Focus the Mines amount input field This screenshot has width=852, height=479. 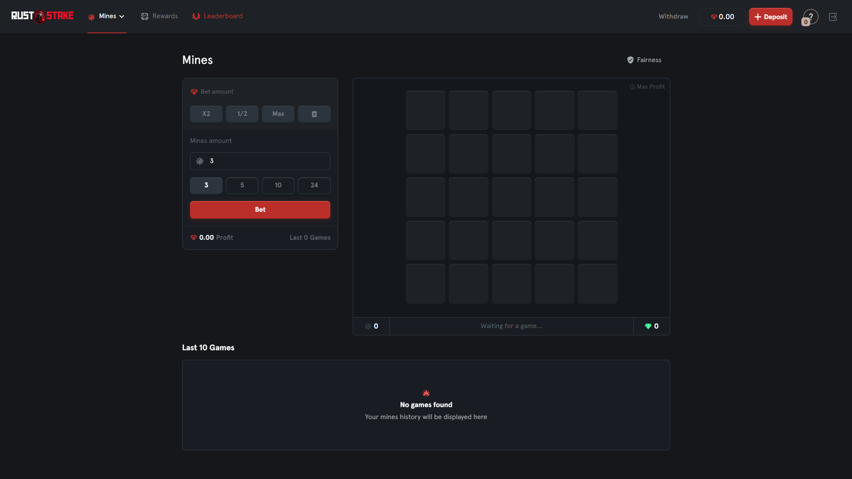pos(260,161)
